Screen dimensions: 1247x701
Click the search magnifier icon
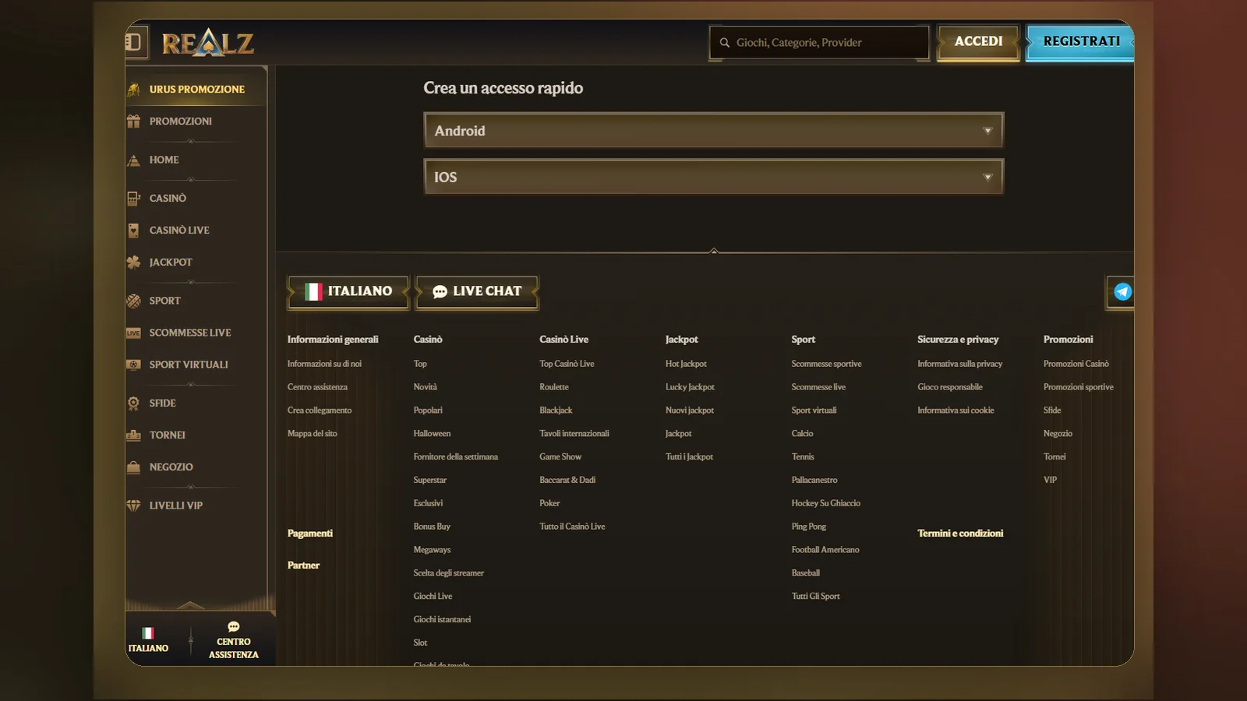pos(725,43)
